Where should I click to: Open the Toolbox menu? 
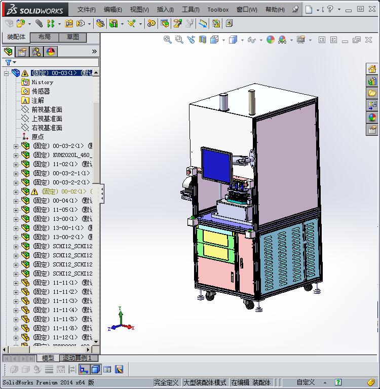click(218, 10)
